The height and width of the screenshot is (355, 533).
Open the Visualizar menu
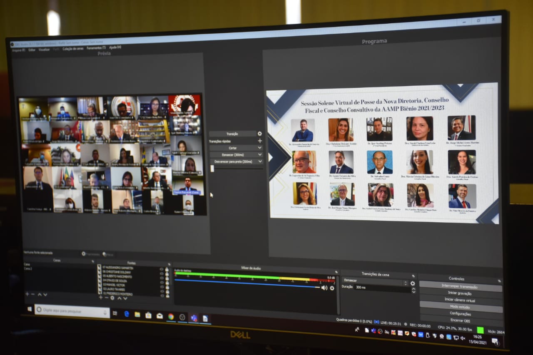click(x=44, y=50)
